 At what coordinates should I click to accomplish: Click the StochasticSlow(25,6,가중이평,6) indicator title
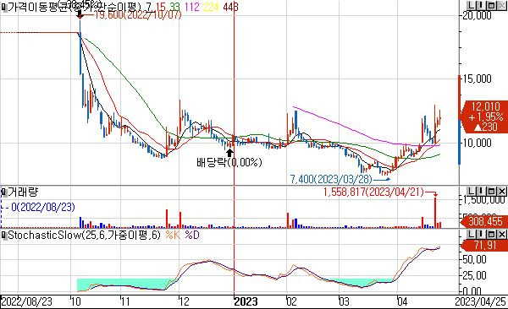pos(84,235)
